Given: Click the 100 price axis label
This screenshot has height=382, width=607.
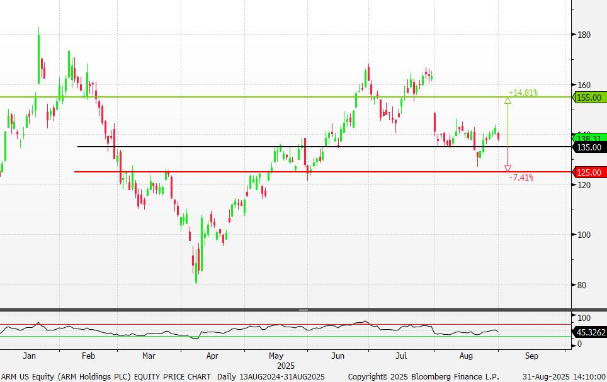Looking at the screenshot, I should [584, 235].
